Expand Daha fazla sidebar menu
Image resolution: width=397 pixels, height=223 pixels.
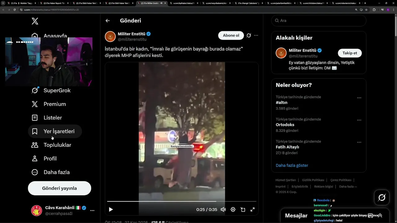51,172
